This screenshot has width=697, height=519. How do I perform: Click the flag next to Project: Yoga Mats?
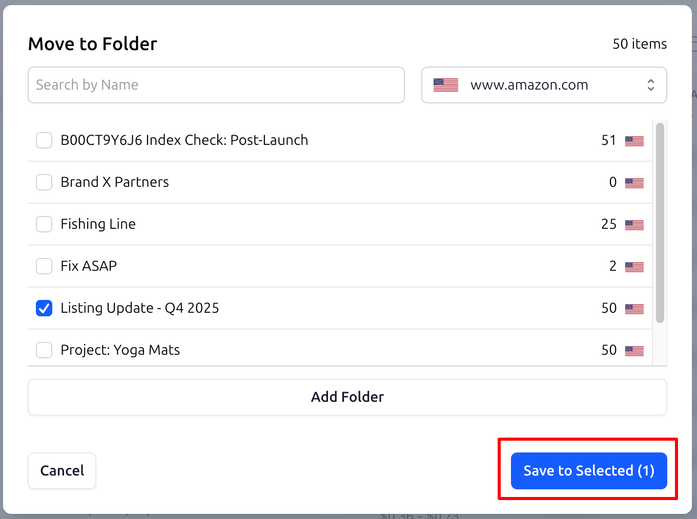(x=634, y=351)
